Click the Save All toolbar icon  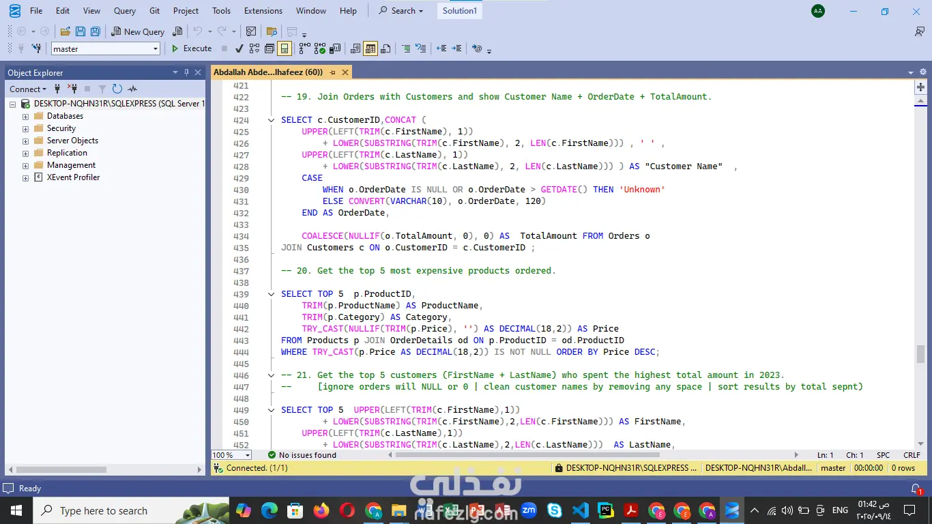(x=96, y=31)
